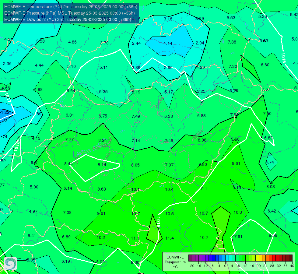Click the temperature value 6.31
This screenshot has height=274, width=298.
click(70, 115)
